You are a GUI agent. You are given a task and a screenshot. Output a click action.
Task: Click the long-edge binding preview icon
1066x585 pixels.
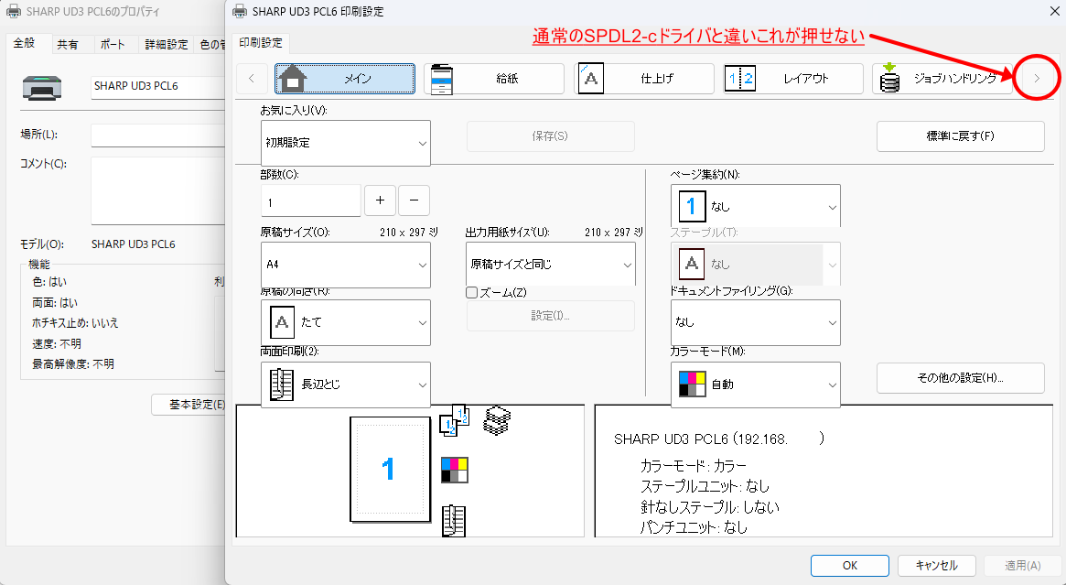click(454, 520)
